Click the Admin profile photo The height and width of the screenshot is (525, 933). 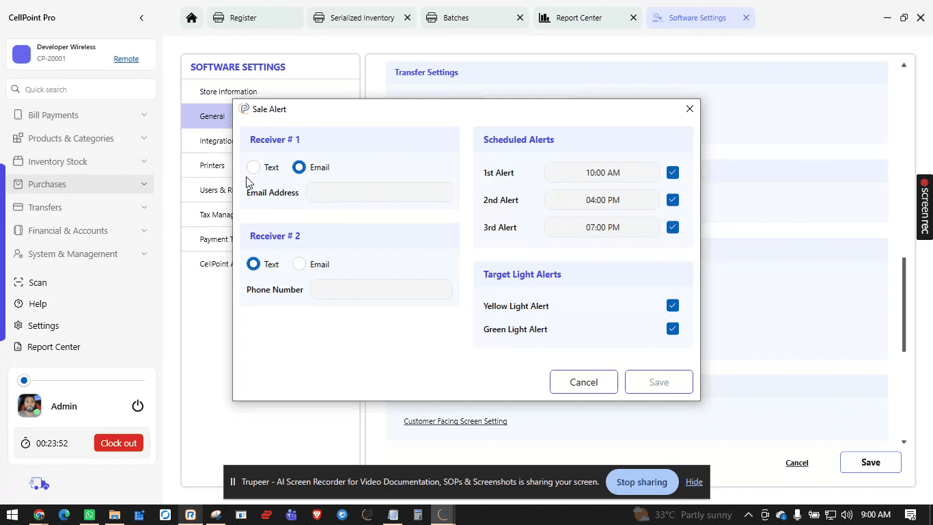pos(29,405)
